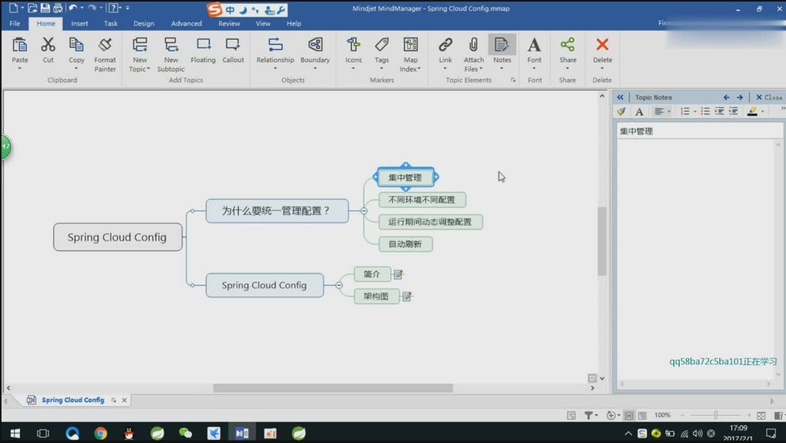The width and height of the screenshot is (786, 443).
Task: Go to previous topic note arrow
Action: pos(726,98)
